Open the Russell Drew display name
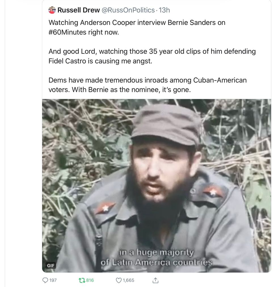The height and width of the screenshot is (287, 278). (x=79, y=10)
